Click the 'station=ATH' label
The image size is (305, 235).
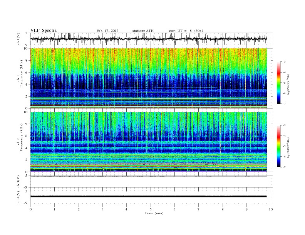pos(143,31)
